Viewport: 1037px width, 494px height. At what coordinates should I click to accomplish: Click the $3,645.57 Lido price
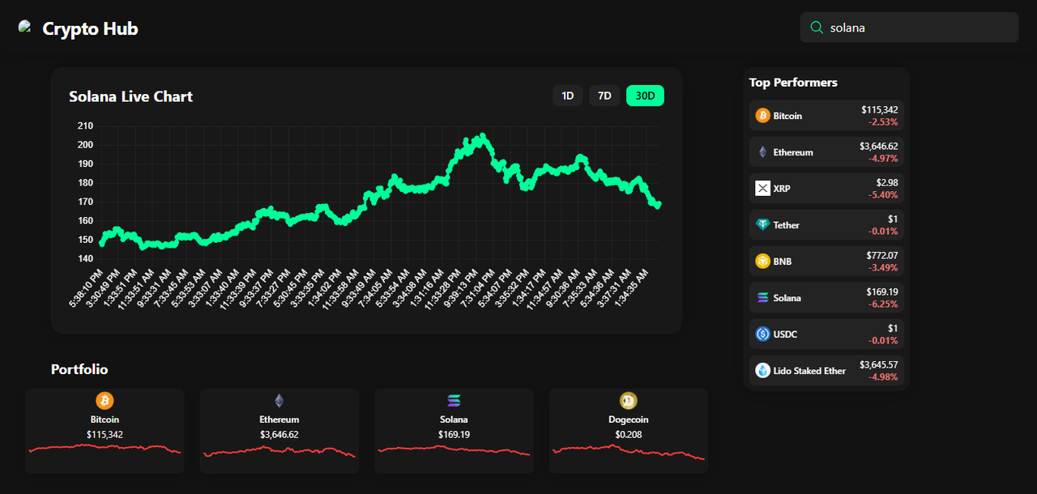878,364
